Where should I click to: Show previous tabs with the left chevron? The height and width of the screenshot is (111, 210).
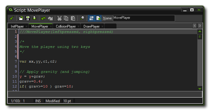click(x=195, y=26)
